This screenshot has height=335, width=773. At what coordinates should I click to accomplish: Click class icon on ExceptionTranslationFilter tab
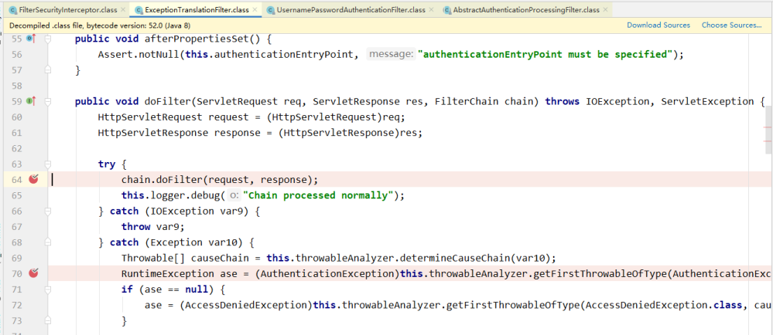[x=139, y=10]
